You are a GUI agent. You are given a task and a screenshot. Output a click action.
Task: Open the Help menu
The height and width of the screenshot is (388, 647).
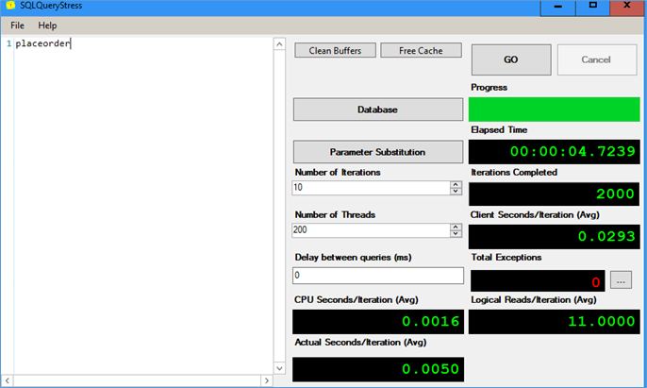click(47, 25)
